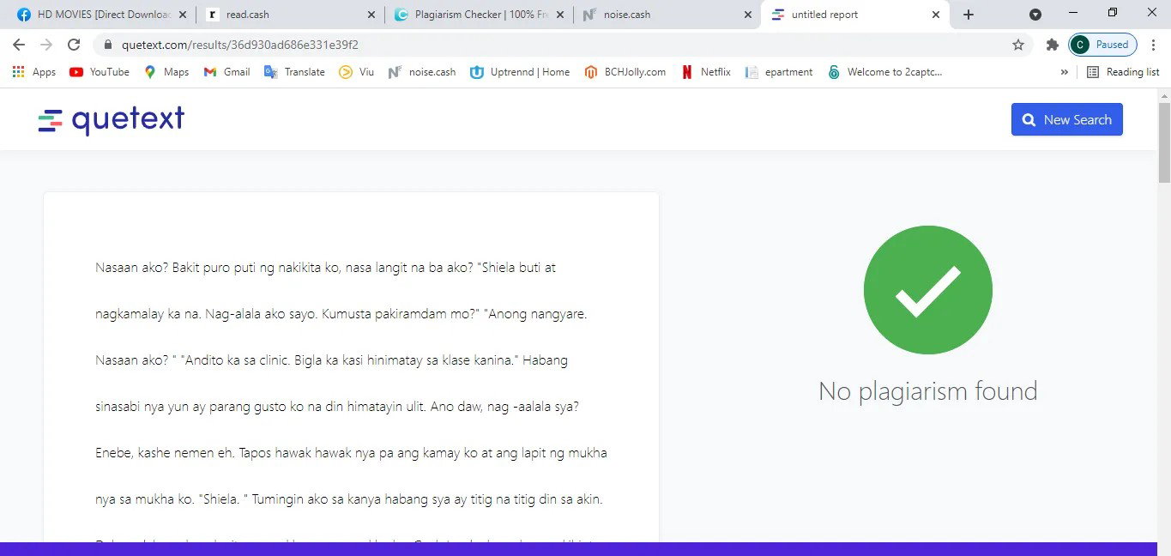Click text line starting 'nagkamalay ka na'

[341, 314]
